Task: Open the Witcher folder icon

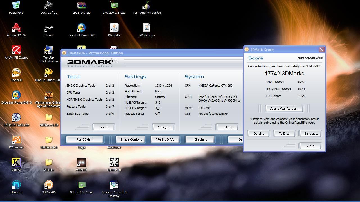Action: pos(49,162)
